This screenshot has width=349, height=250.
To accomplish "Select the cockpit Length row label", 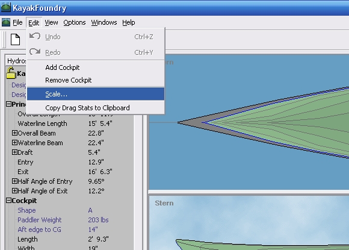I will 28,239.
